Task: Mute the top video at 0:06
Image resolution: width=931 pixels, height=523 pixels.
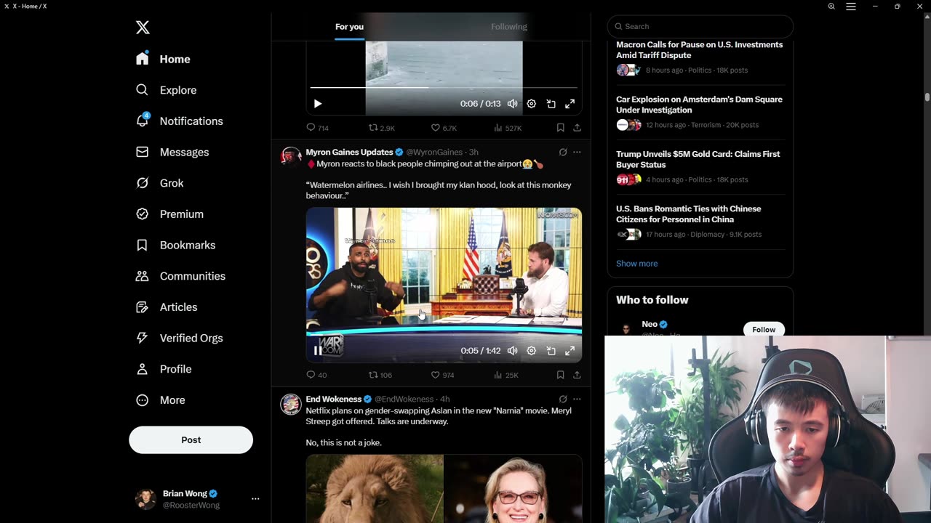Action: pos(512,104)
